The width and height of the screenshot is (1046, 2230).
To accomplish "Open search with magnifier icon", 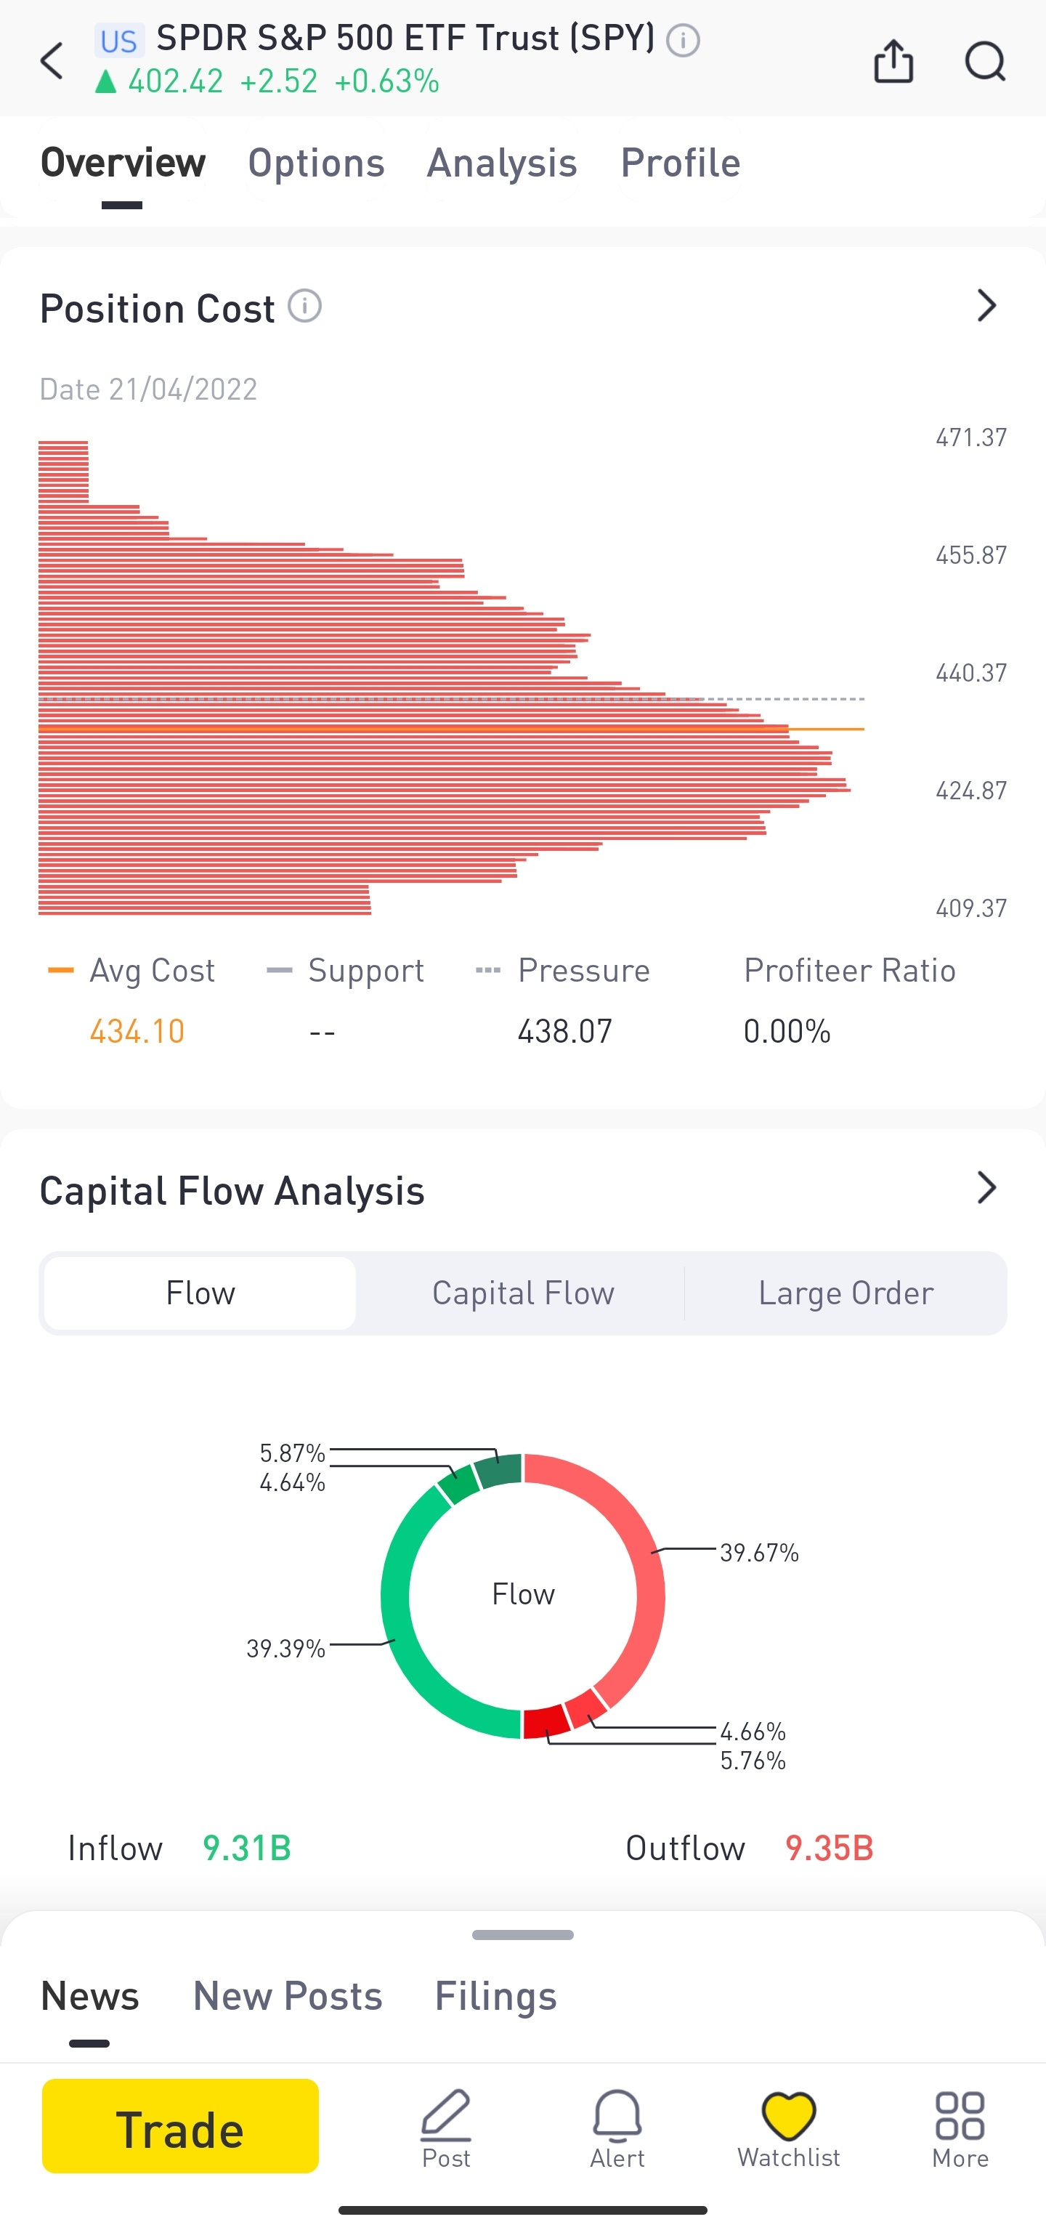I will tap(984, 62).
